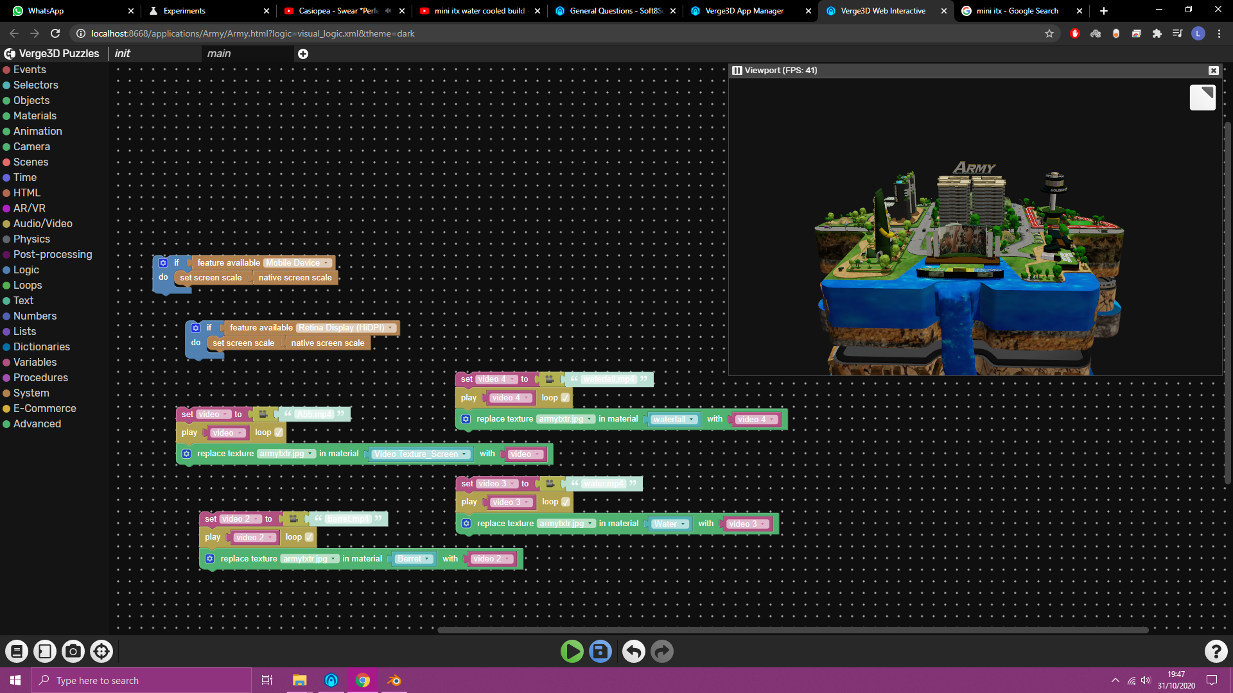Toggle loop checkbox for play video 3

(x=566, y=502)
